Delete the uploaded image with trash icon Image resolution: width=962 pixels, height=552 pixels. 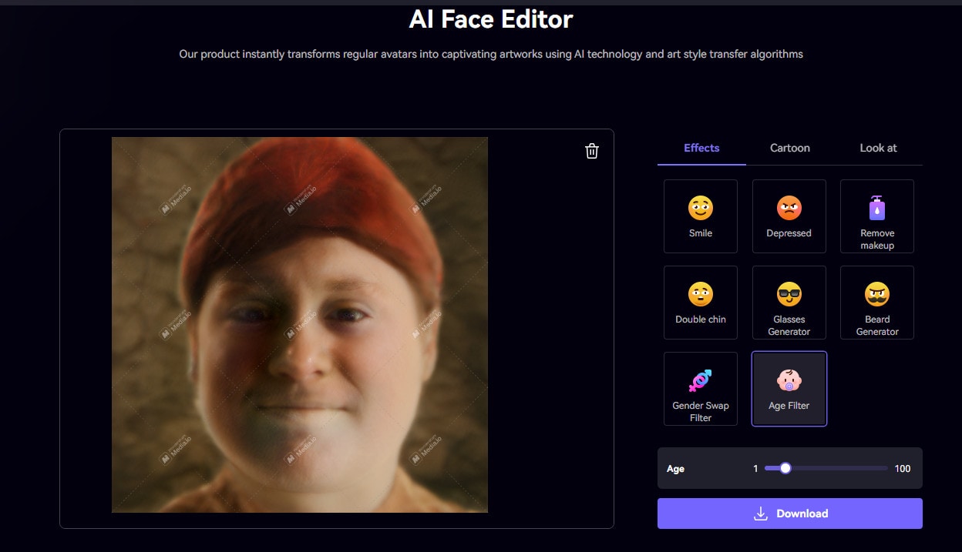click(x=592, y=151)
